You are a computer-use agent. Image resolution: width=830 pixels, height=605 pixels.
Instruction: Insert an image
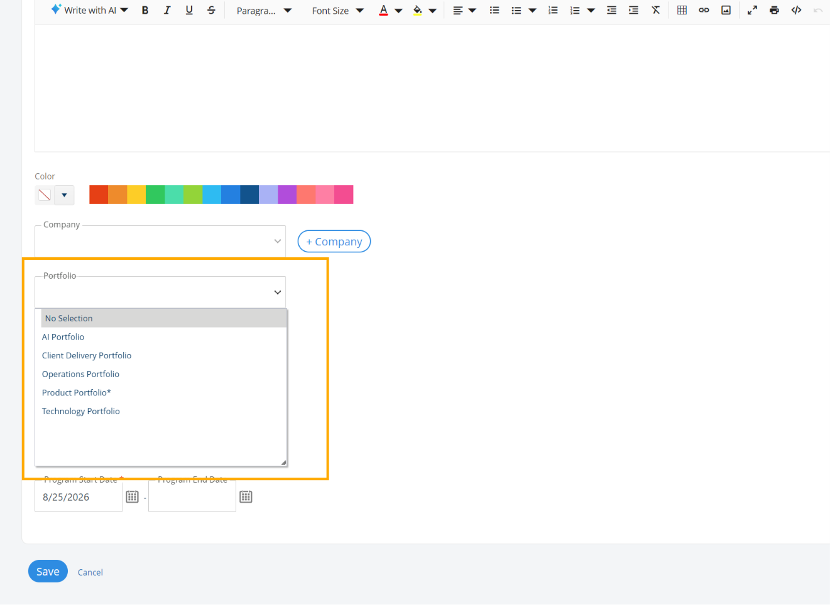(726, 10)
